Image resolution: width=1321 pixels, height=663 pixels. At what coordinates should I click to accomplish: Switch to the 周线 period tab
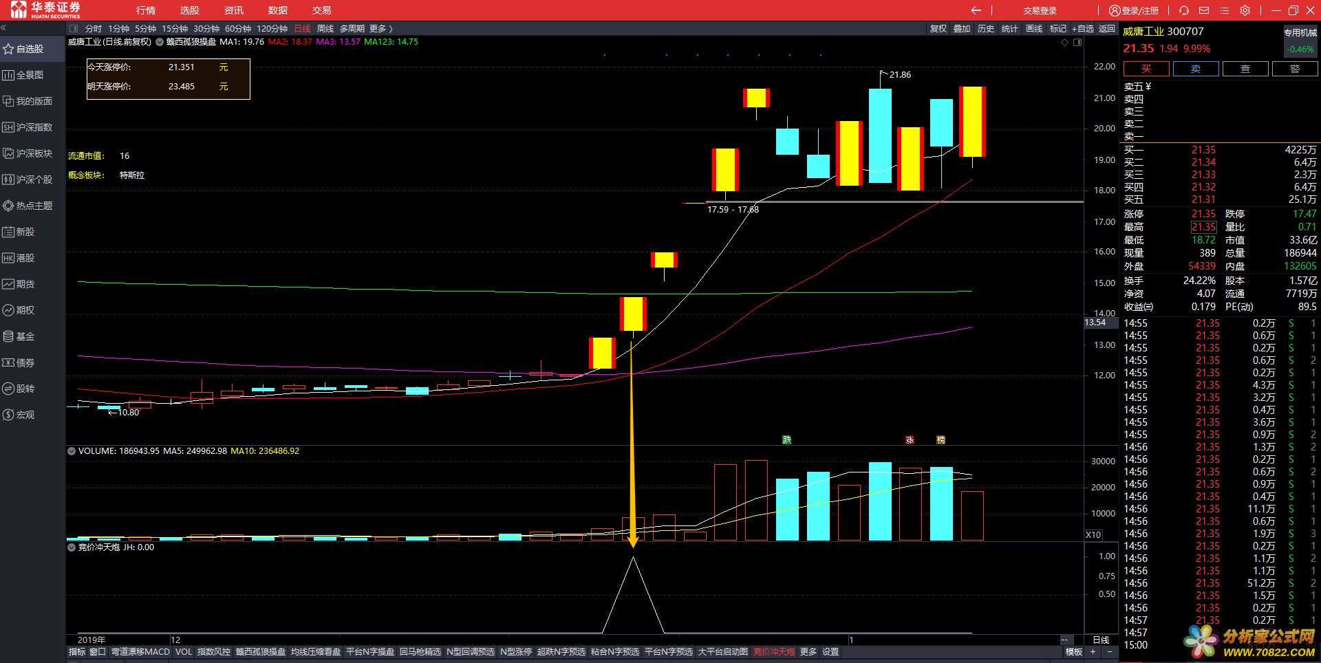325,29
